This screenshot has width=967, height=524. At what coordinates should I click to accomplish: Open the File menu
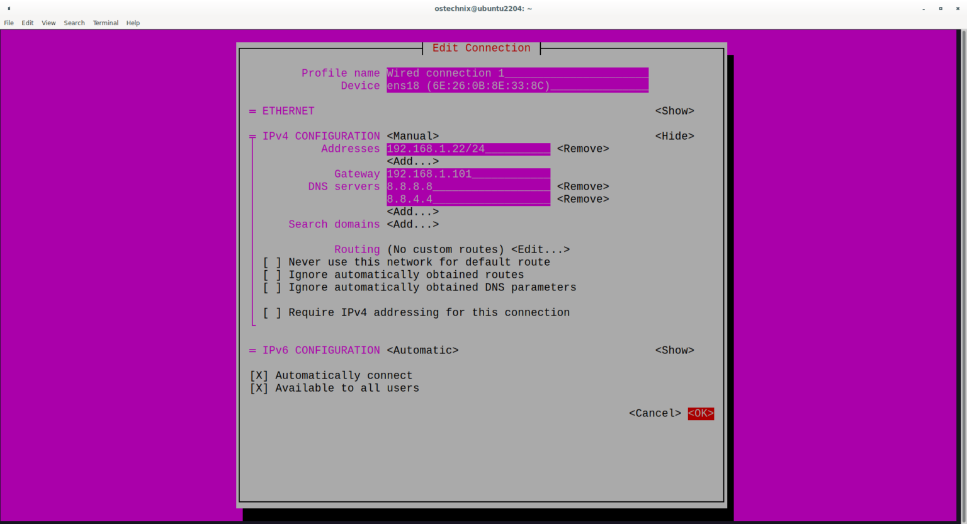point(9,23)
